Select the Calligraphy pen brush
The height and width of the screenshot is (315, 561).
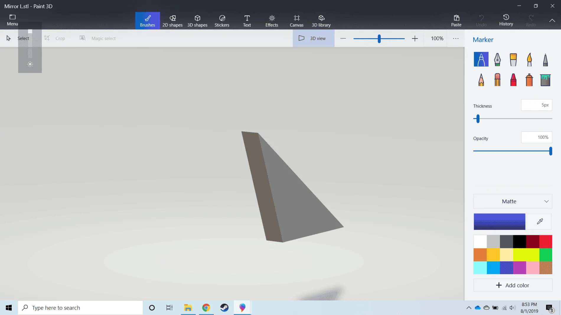coord(497,59)
